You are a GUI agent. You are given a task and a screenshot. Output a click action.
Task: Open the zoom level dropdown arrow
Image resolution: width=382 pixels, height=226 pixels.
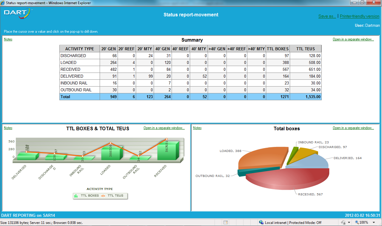click(374, 222)
